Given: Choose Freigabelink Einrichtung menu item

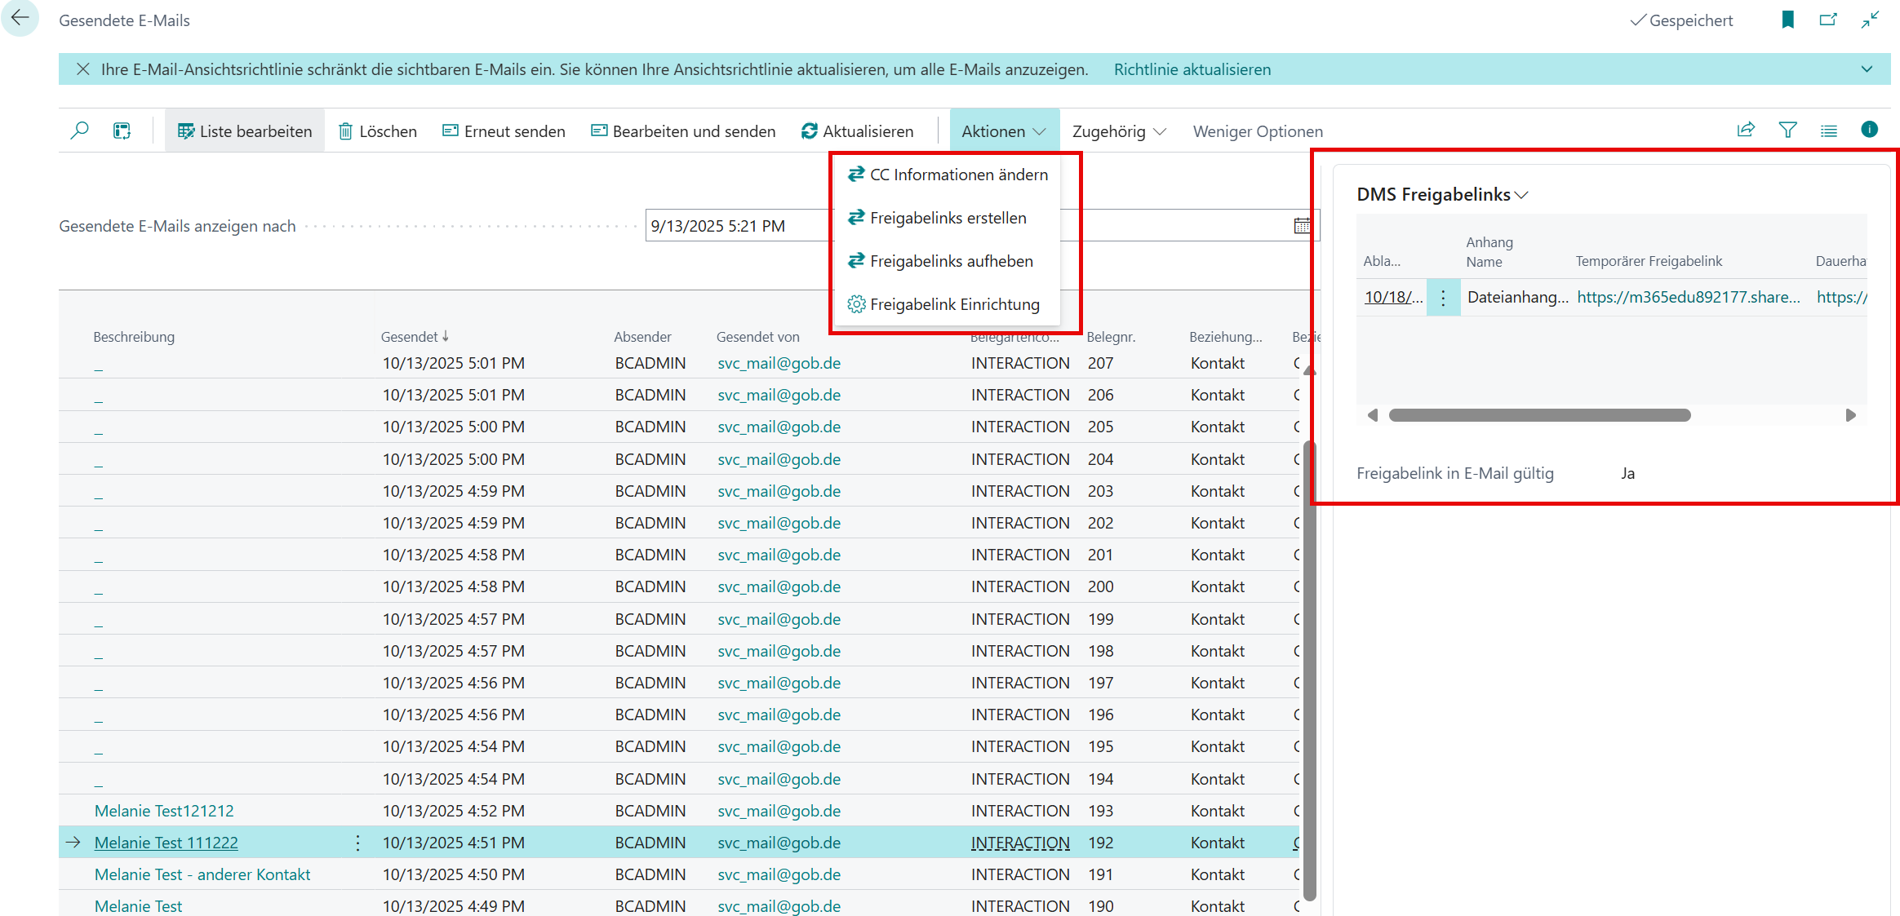Looking at the screenshot, I should 954,304.
